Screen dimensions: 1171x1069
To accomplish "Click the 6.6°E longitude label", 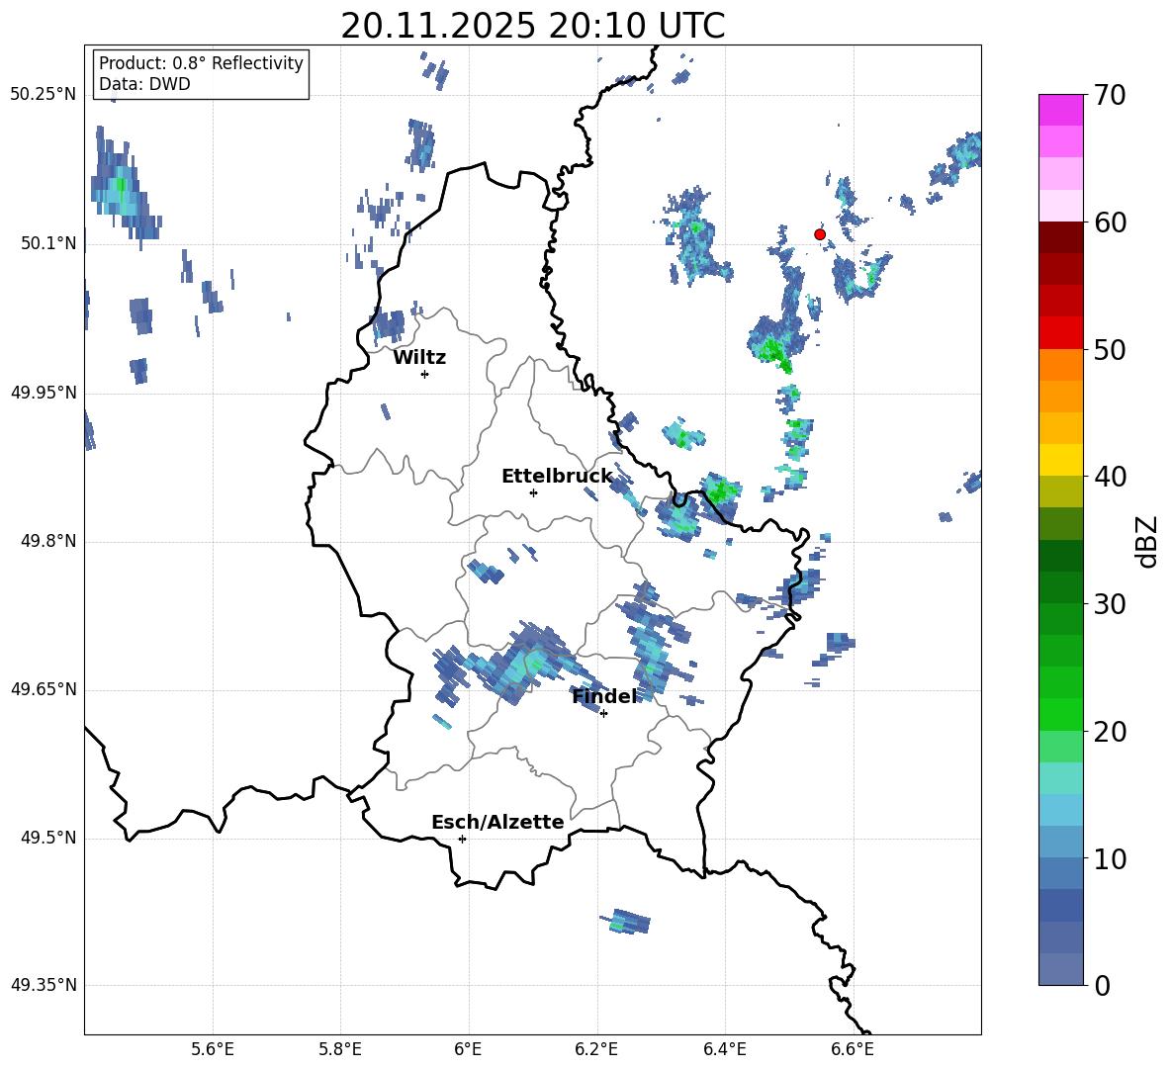I will [x=853, y=1049].
